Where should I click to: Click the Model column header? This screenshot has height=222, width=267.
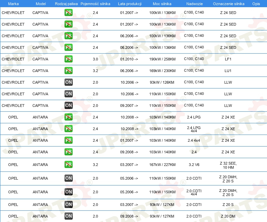coord(40,4)
